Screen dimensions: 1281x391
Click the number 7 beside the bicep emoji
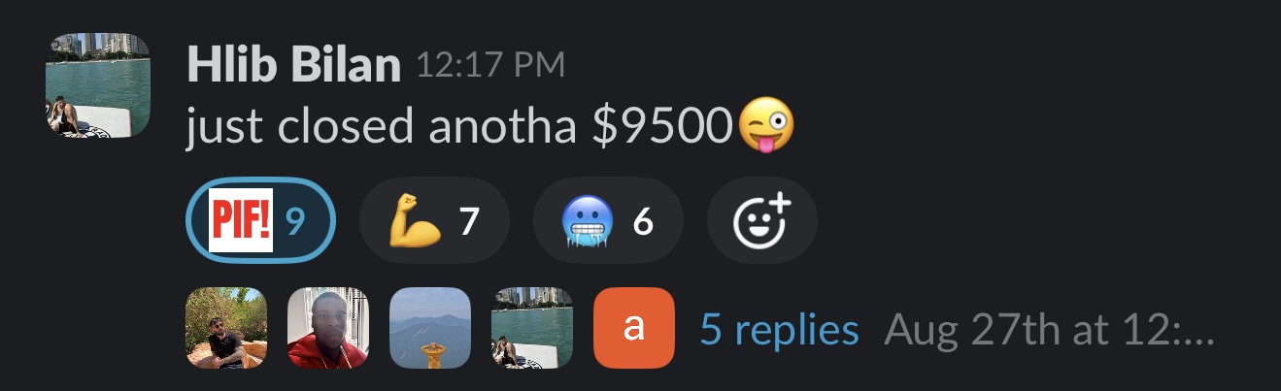coord(469,223)
